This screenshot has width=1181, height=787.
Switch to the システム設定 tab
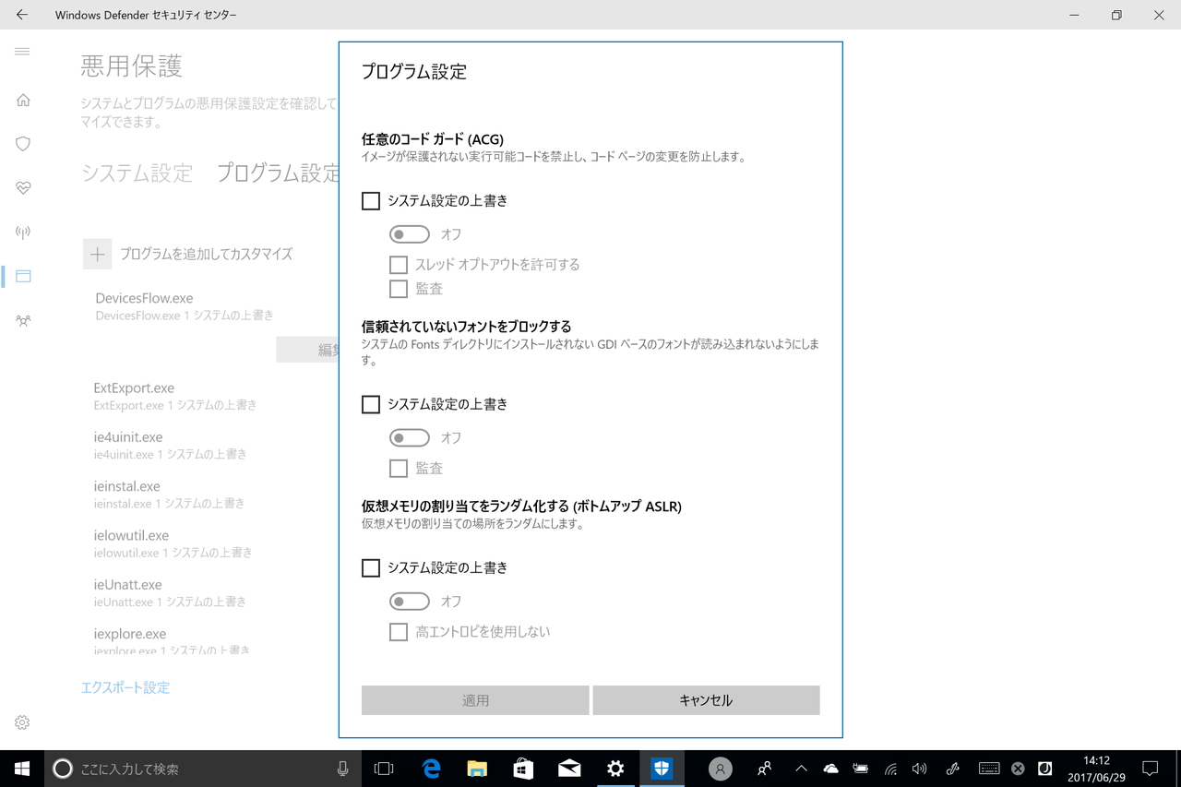(137, 173)
